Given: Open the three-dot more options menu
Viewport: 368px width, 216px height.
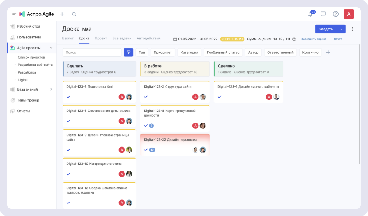Looking at the screenshot, I should 352,29.
